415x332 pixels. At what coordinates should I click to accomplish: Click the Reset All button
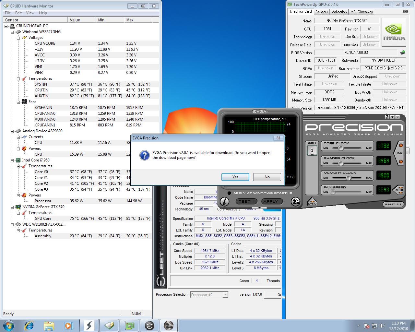(x=393, y=204)
